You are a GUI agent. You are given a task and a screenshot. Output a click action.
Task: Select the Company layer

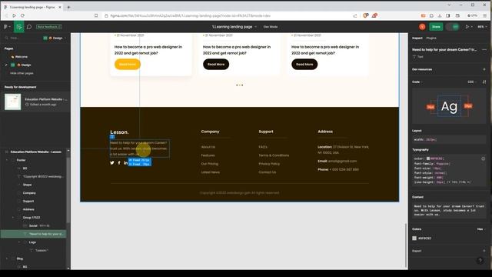29,193
